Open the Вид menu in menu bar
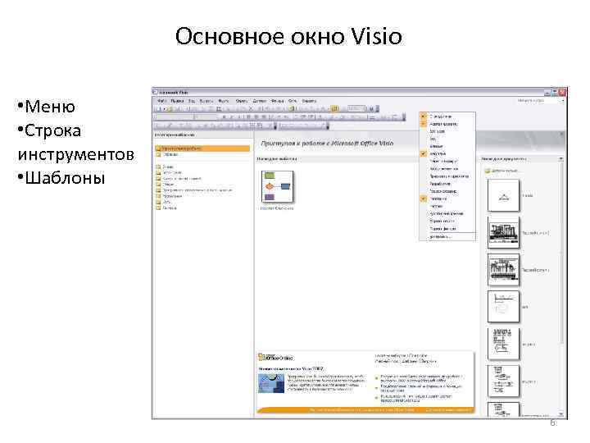Image resolution: width=590 pixels, height=443 pixels. [192, 101]
